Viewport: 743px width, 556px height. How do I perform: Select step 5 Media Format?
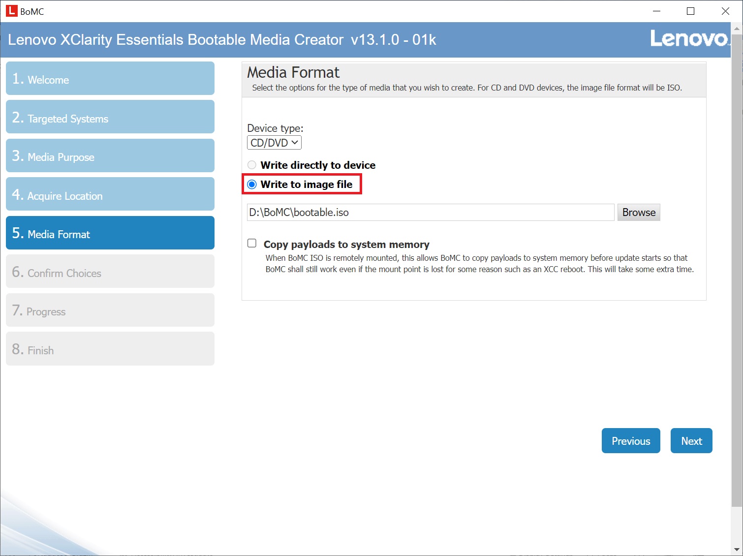(x=110, y=233)
